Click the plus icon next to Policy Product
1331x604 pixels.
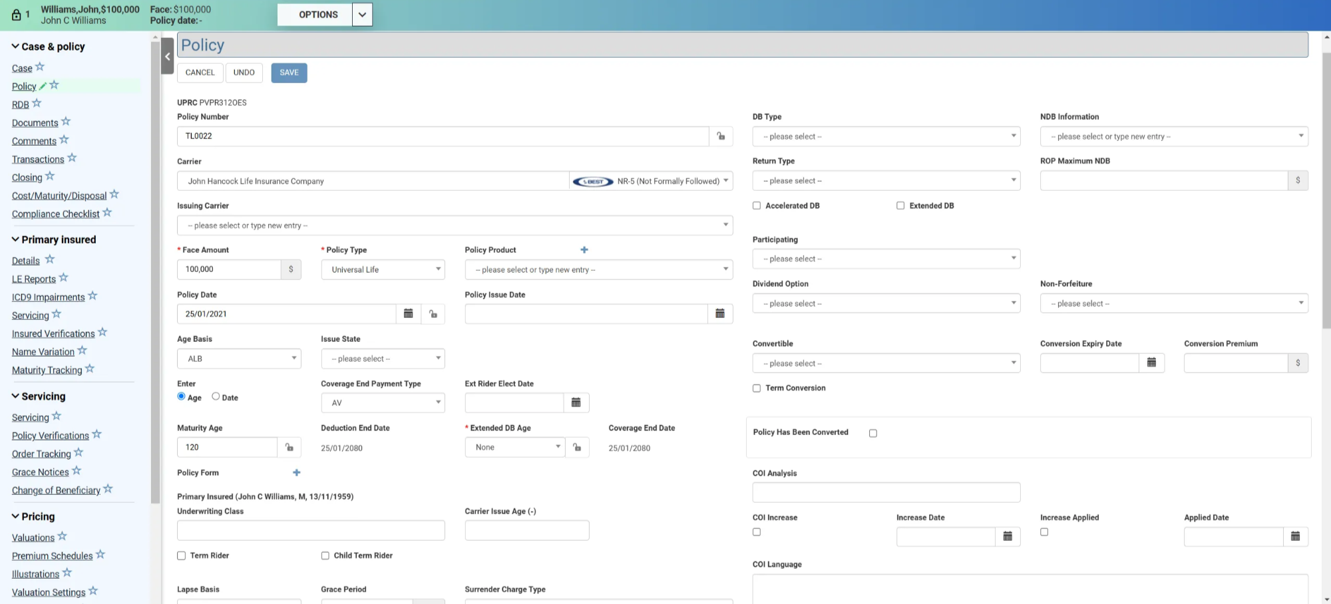(x=584, y=250)
